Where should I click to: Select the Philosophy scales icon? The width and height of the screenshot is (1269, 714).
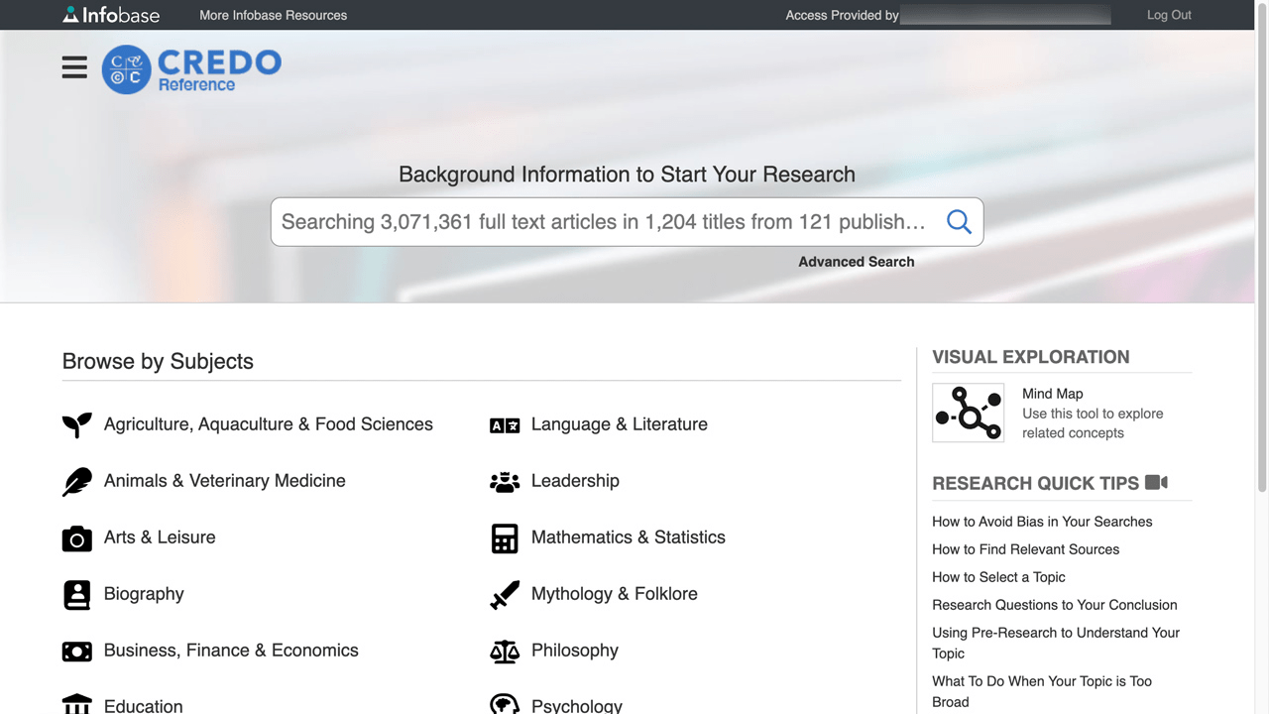click(505, 651)
